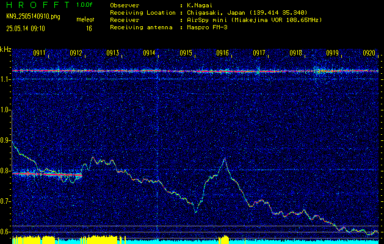Image resolution: width=384 pixels, height=244 pixels.
Task: Click the Receiver field label
Action: [x=125, y=20]
